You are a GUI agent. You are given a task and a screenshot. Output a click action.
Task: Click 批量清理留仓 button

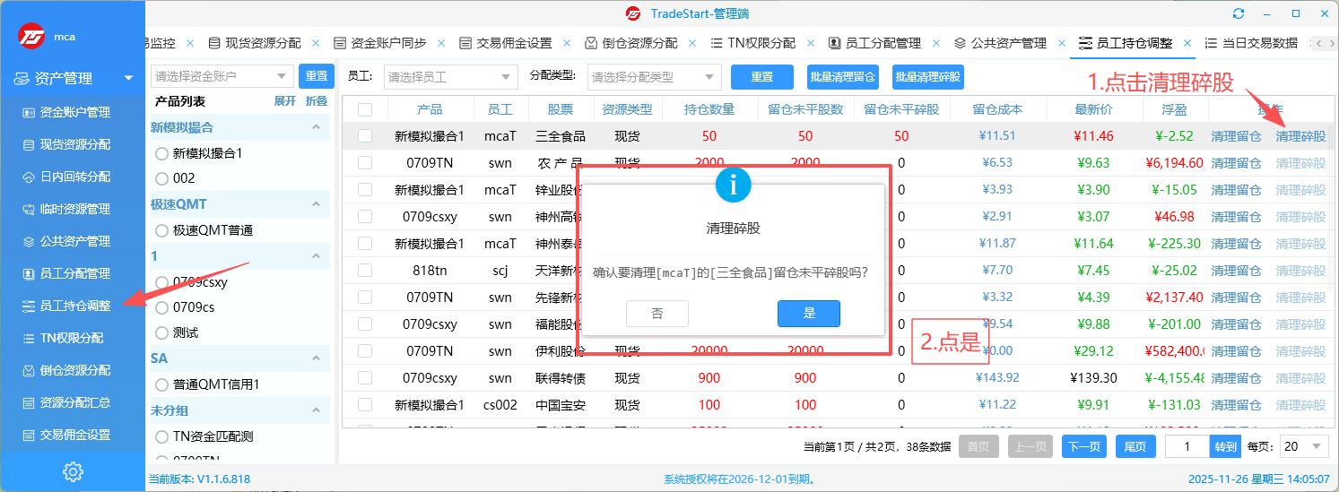[x=842, y=77]
